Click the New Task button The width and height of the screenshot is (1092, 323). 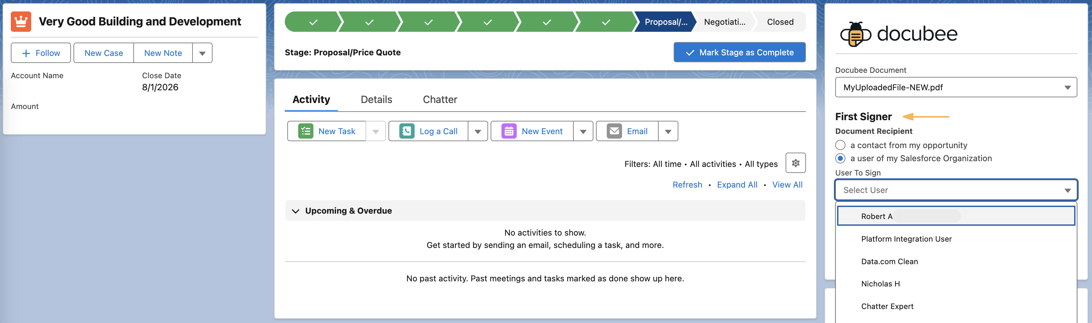(x=326, y=131)
